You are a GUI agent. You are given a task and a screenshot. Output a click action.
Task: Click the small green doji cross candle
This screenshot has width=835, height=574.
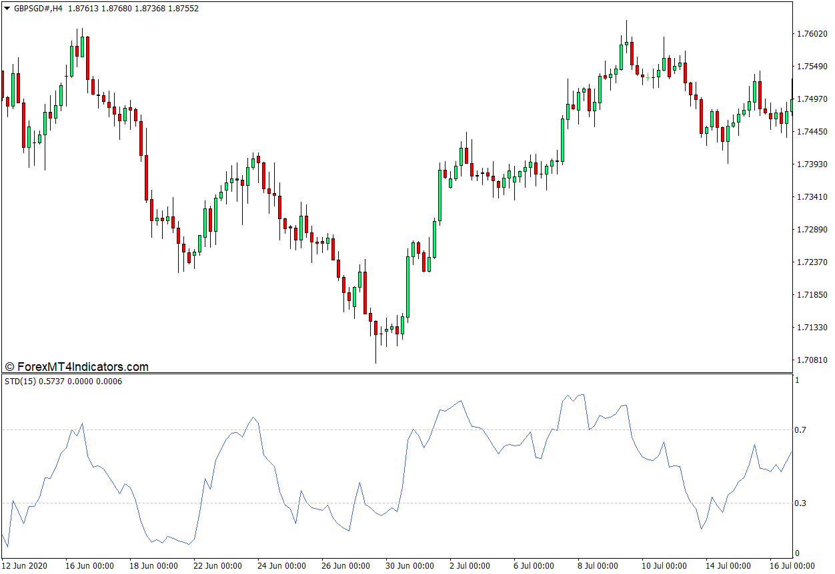pos(648,77)
